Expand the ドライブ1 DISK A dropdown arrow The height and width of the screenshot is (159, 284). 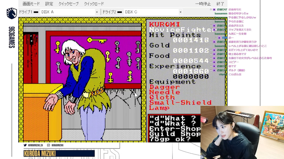coord(97,12)
